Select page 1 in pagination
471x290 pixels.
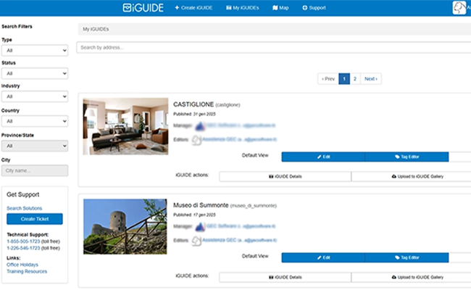click(x=344, y=79)
